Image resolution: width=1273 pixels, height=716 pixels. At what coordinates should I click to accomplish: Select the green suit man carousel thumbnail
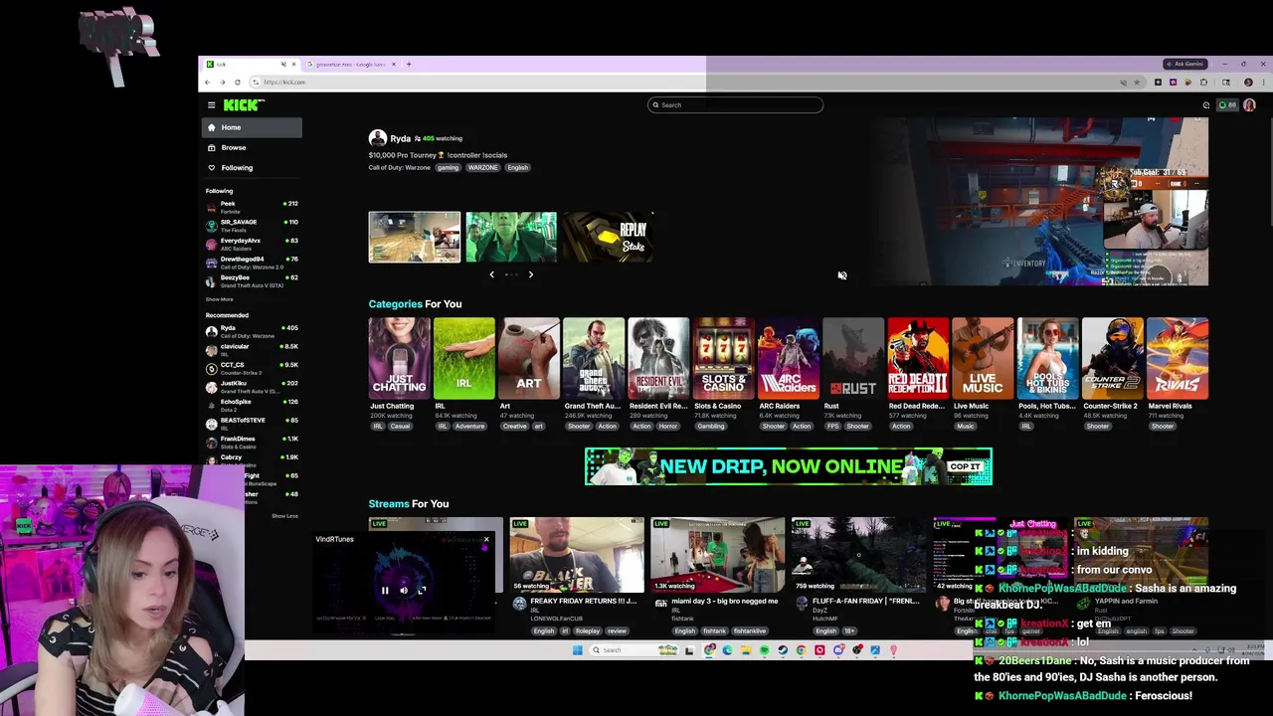(511, 237)
